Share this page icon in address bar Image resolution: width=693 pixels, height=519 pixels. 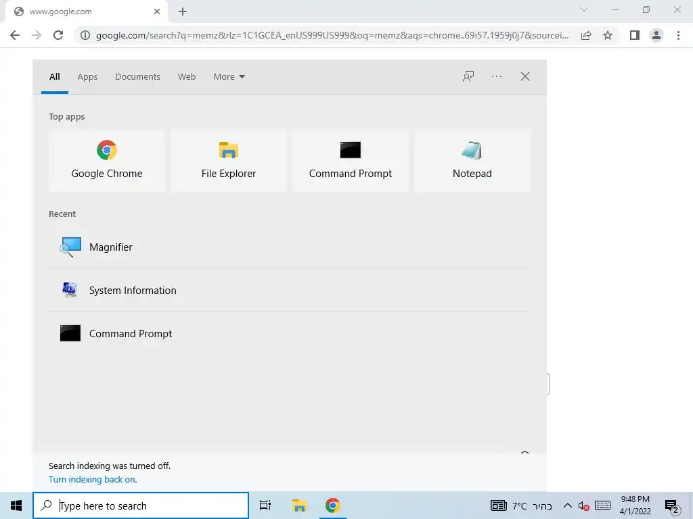coord(586,35)
